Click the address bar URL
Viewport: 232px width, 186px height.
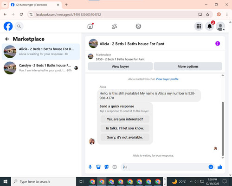pyautogui.click(x=68, y=14)
